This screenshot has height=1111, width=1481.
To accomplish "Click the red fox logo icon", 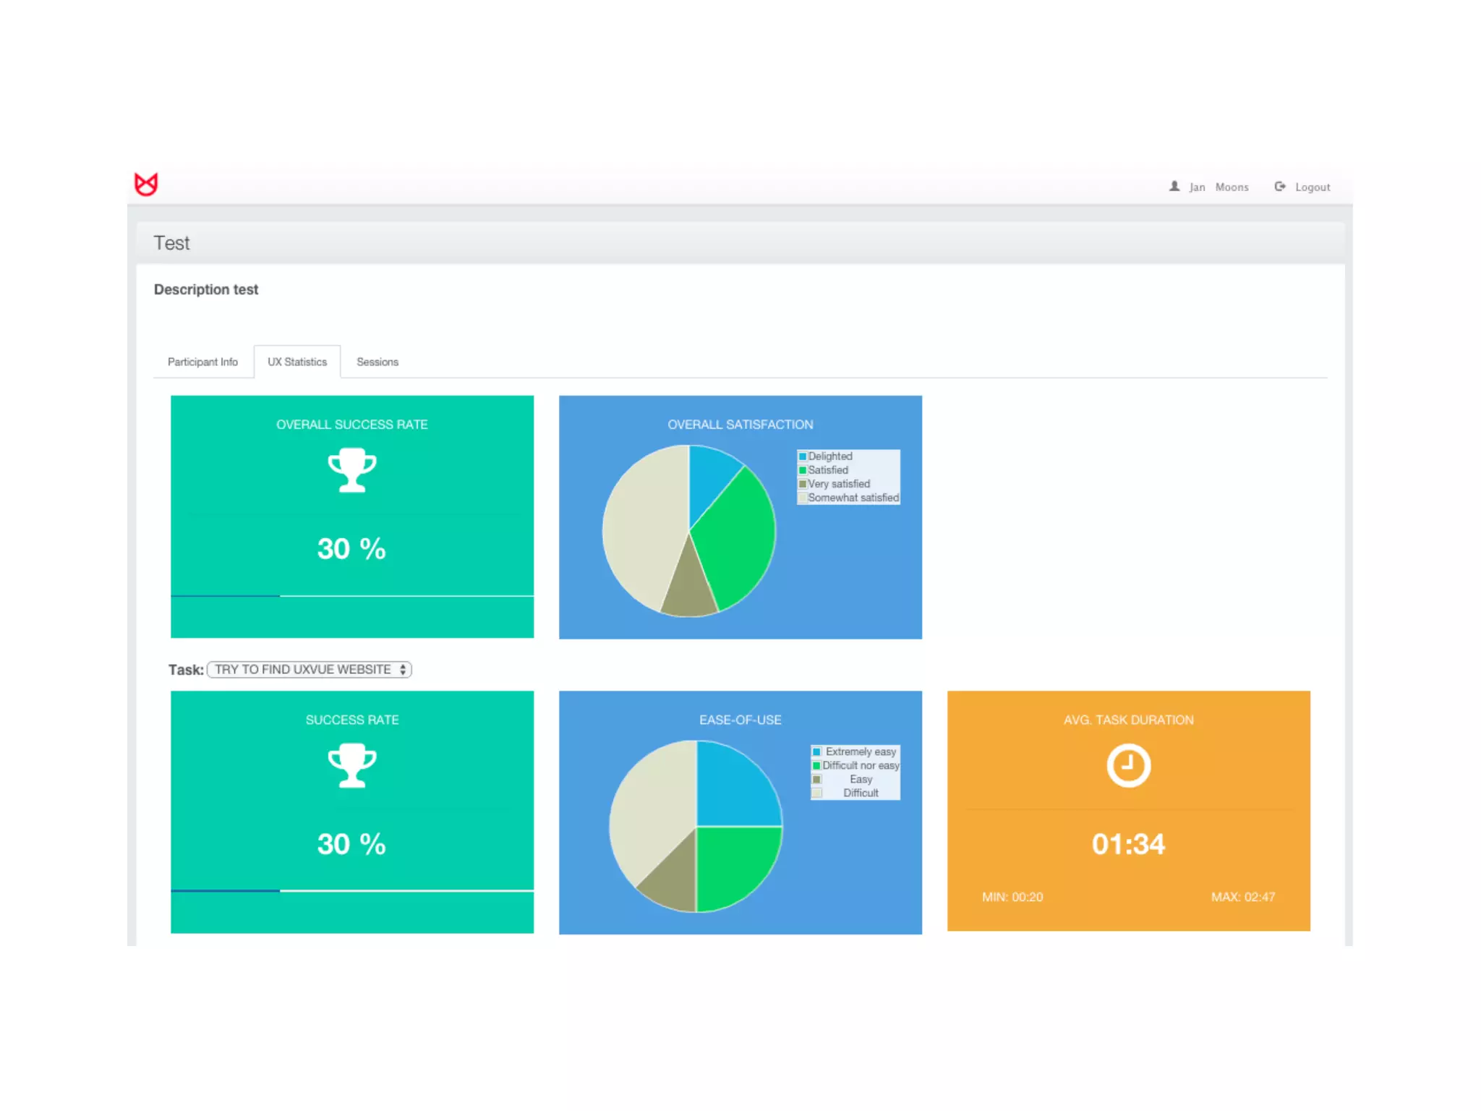I will 146,184.
